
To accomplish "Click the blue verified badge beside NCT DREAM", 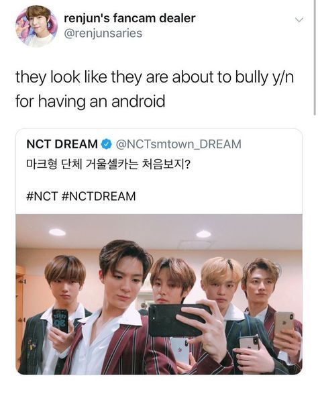I will [x=107, y=144].
